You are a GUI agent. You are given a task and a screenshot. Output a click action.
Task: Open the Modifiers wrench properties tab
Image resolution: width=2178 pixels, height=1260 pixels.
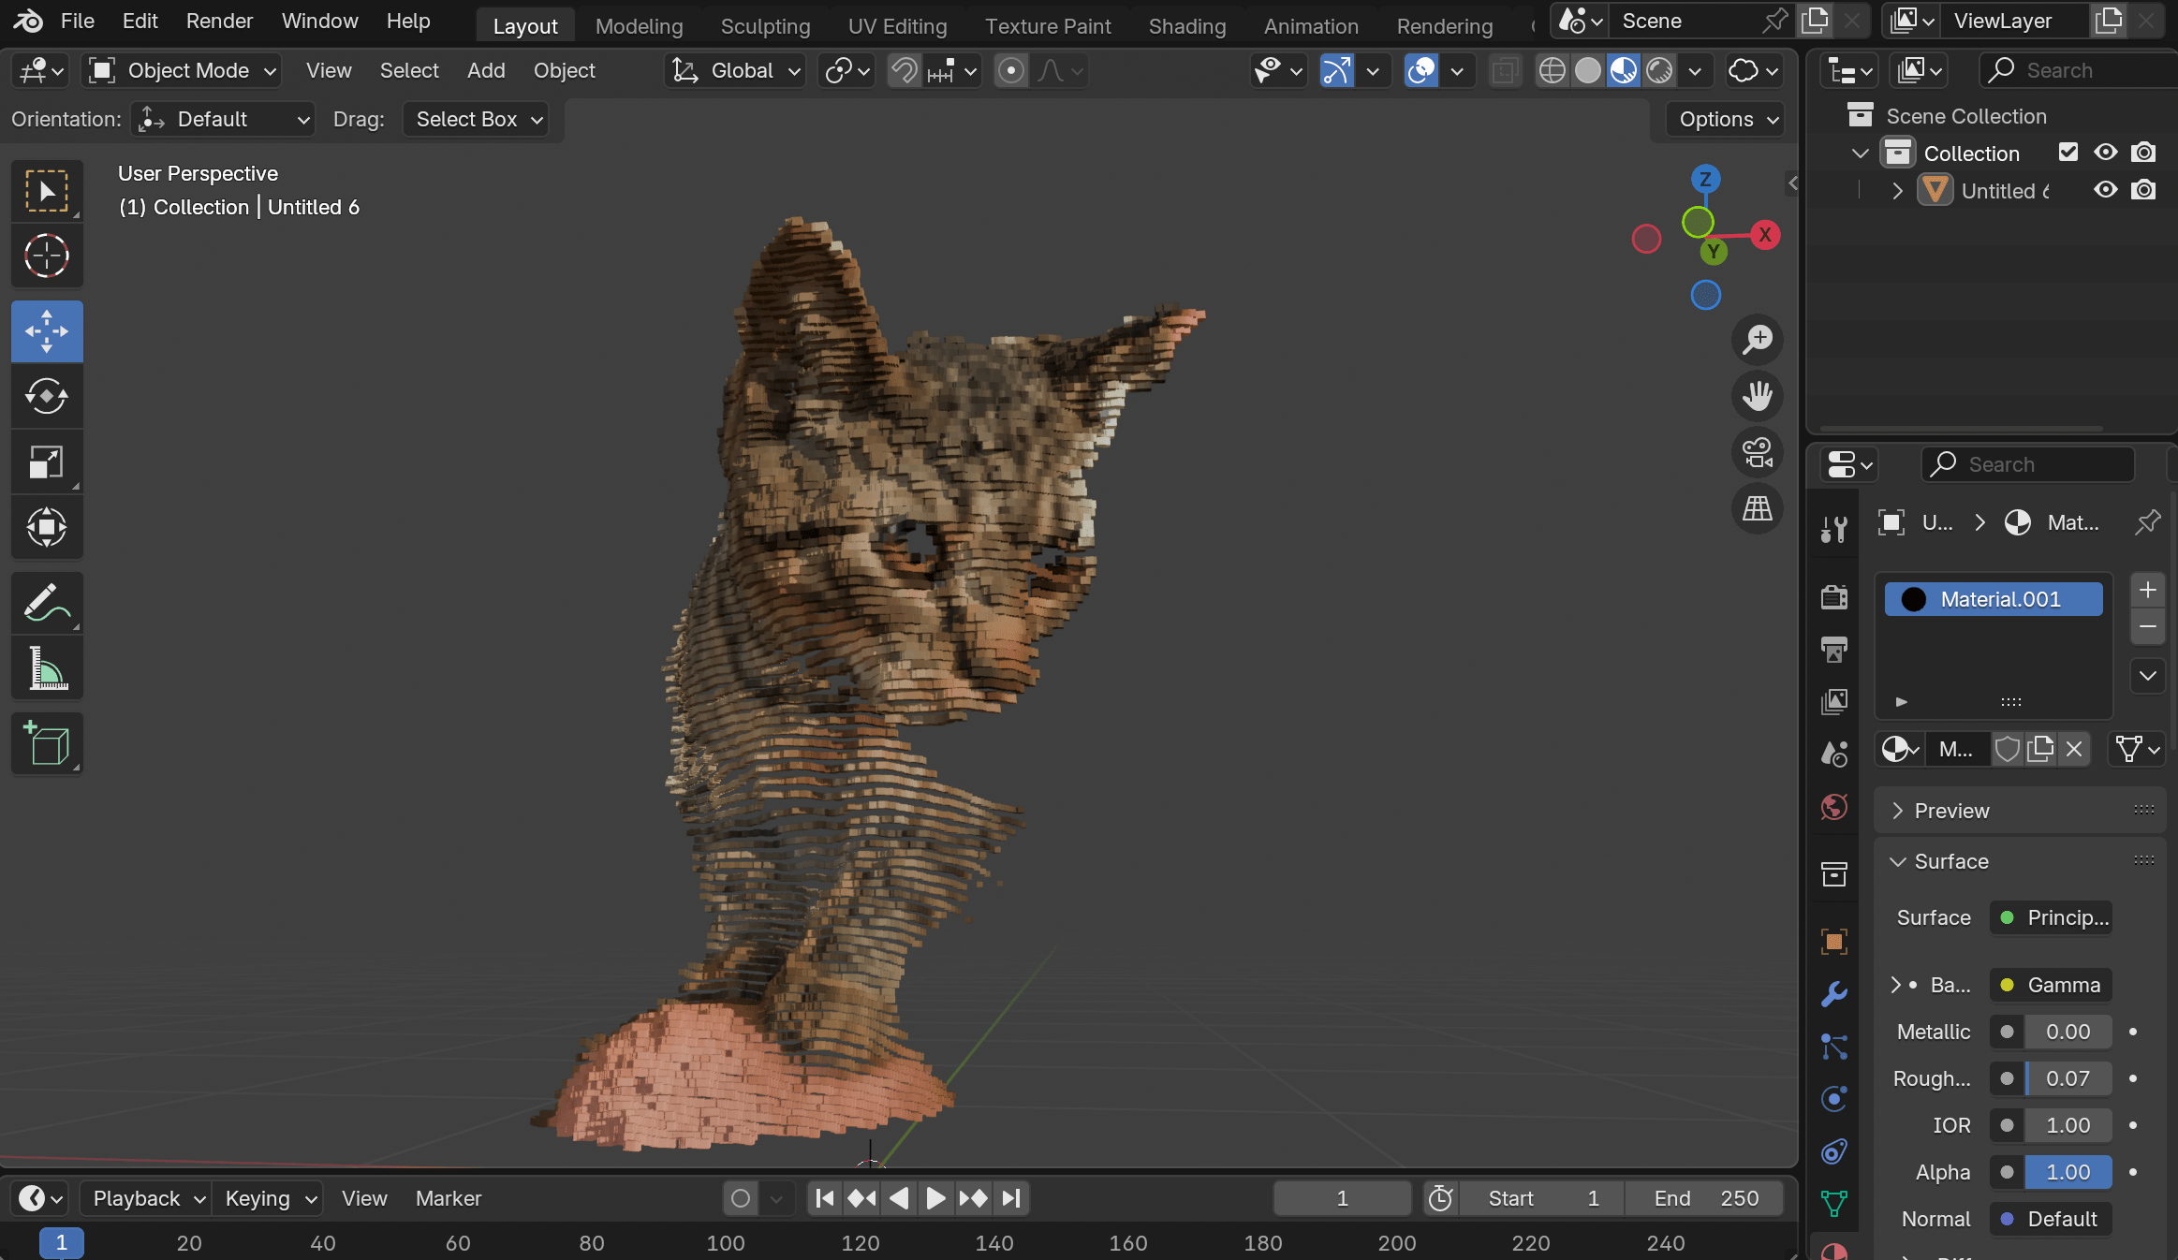point(1834,994)
